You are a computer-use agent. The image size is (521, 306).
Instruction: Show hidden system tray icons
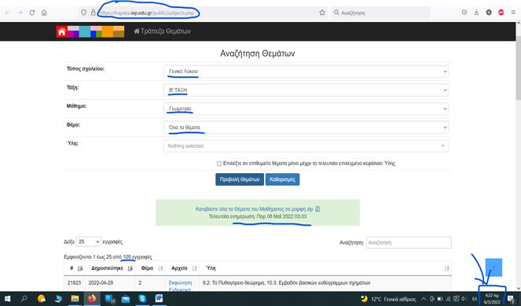(x=424, y=299)
